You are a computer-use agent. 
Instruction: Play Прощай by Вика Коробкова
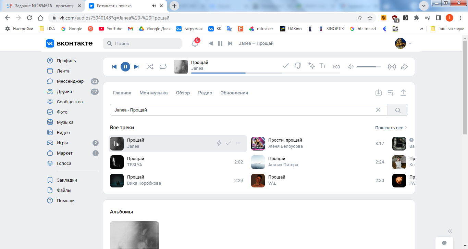click(x=117, y=180)
